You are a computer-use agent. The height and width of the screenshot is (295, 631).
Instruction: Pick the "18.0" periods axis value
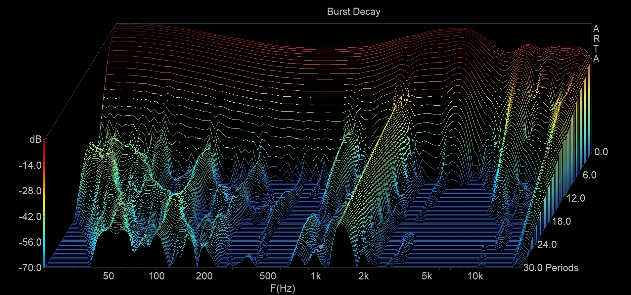click(x=562, y=221)
